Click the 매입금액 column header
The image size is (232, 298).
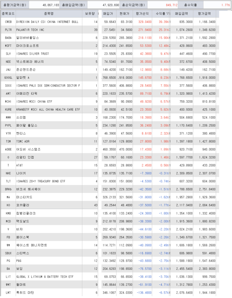tap(182, 14)
